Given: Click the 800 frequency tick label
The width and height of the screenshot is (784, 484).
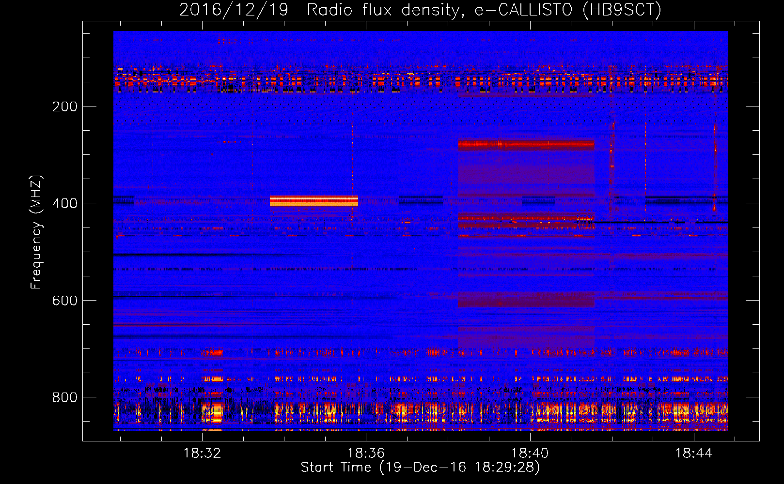Looking at the screenshot, I should 65,397.
